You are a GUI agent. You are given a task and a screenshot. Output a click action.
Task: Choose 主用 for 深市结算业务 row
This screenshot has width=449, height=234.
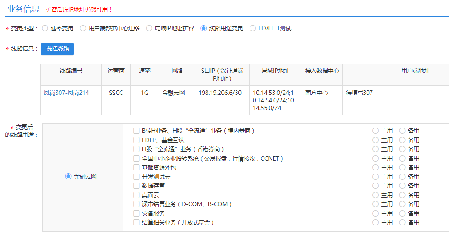[x=376, y=204]
